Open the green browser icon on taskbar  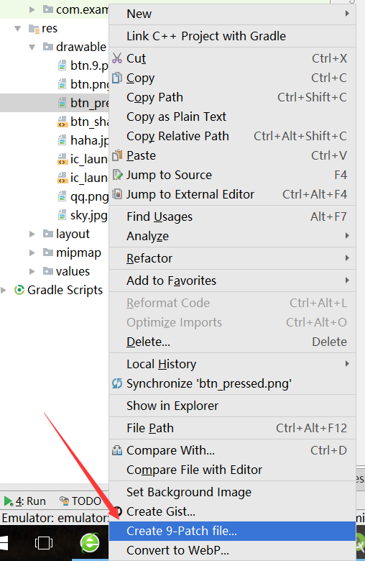pos(90,543)
